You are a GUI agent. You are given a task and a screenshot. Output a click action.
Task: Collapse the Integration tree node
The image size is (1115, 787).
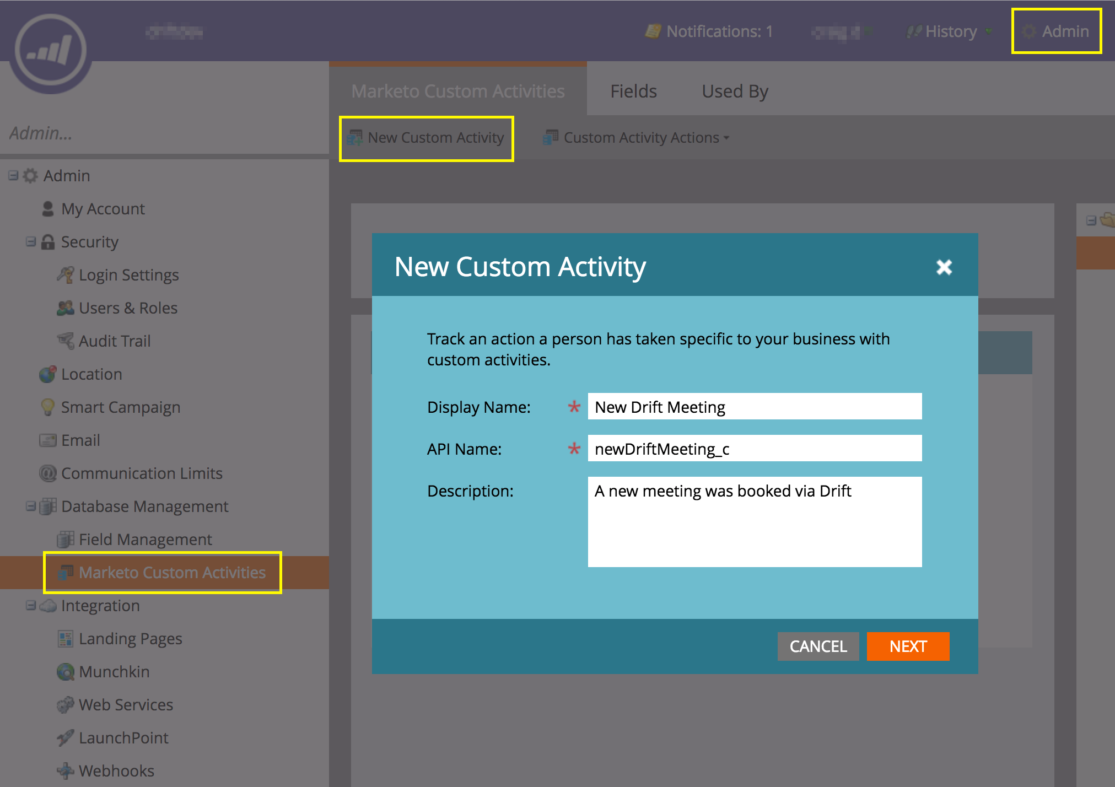click(x=31, y=606)
